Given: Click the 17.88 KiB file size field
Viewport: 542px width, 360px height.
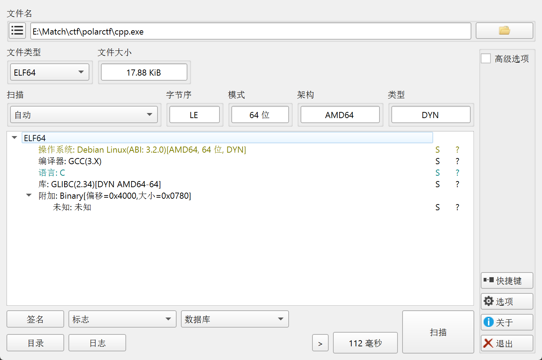Looking at the screenshot, I should (144, 72).
